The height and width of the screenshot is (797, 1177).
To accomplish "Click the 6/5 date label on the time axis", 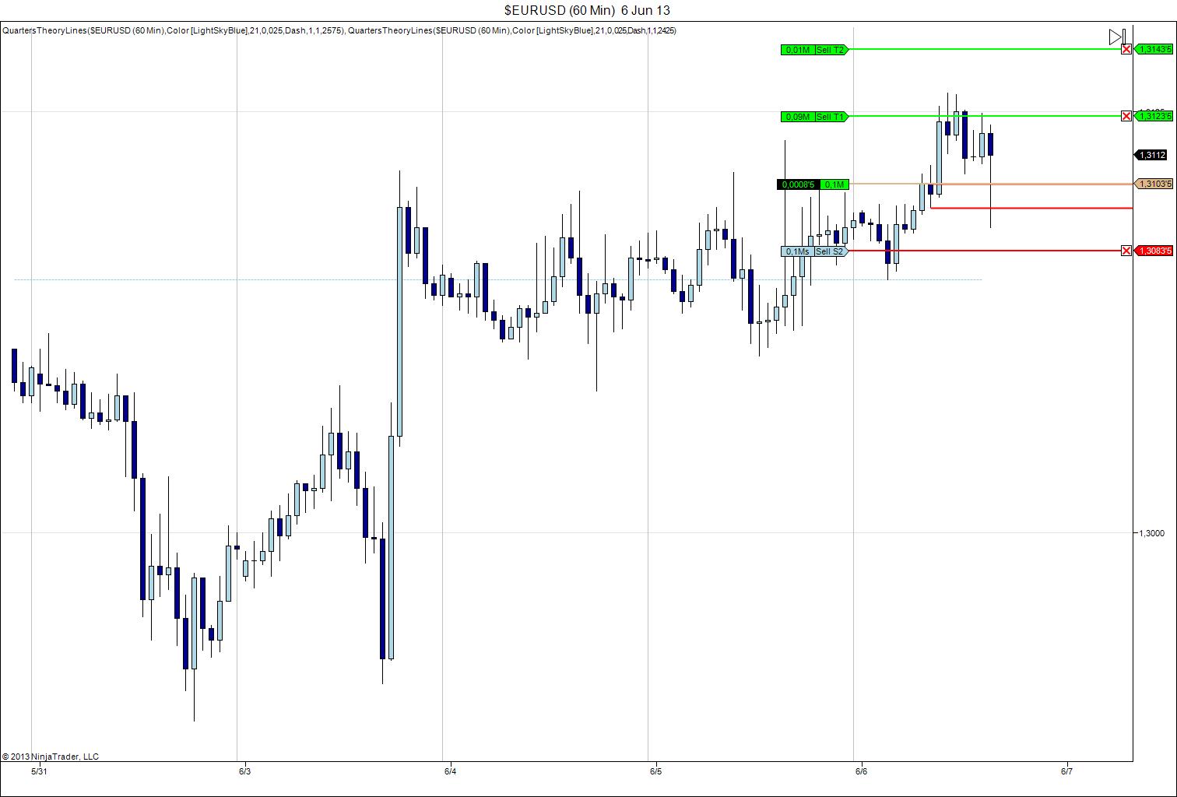I will click(655, 772).
